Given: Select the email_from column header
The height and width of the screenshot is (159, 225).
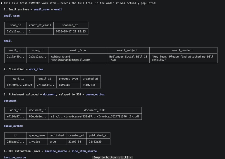Looking at the screenshot, I should click(78, 50).
